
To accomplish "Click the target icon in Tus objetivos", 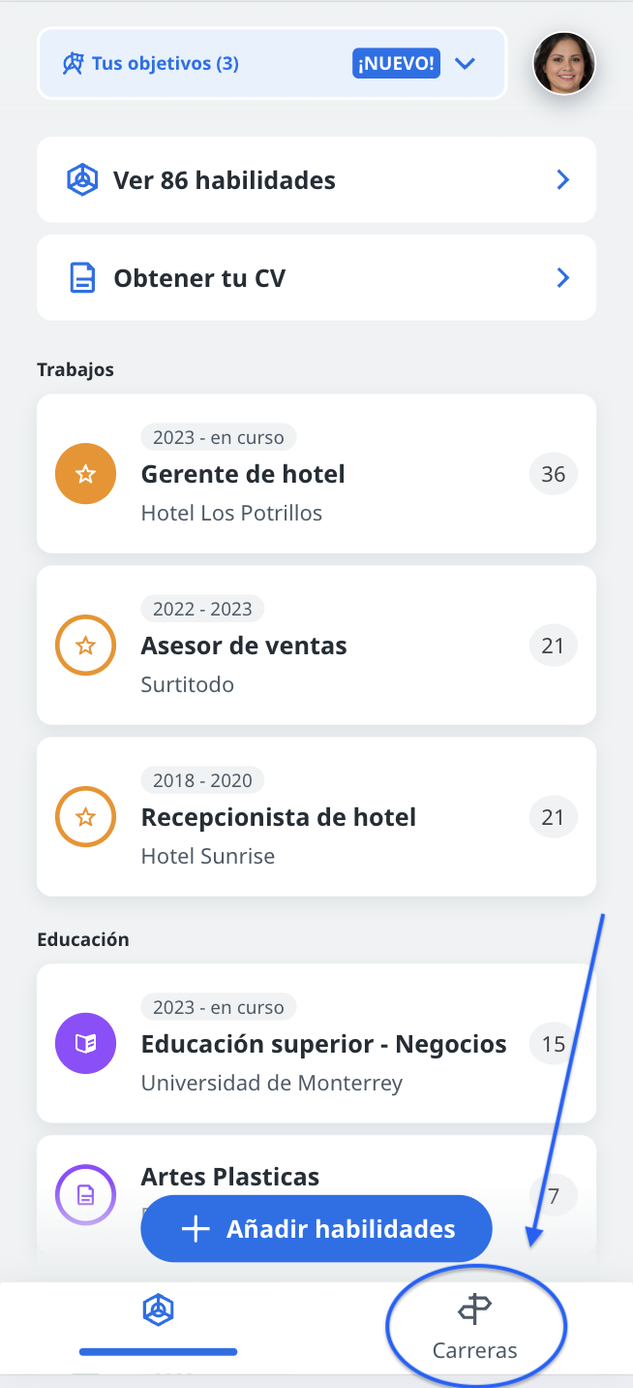I will tap(74, 64).
